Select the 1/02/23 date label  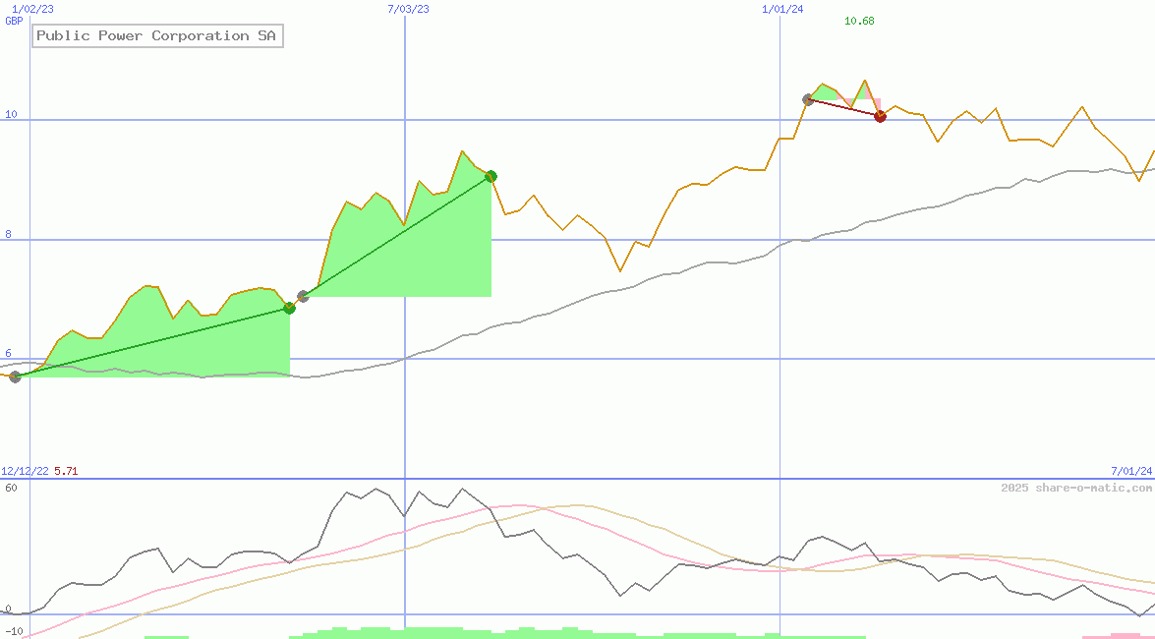31,9
